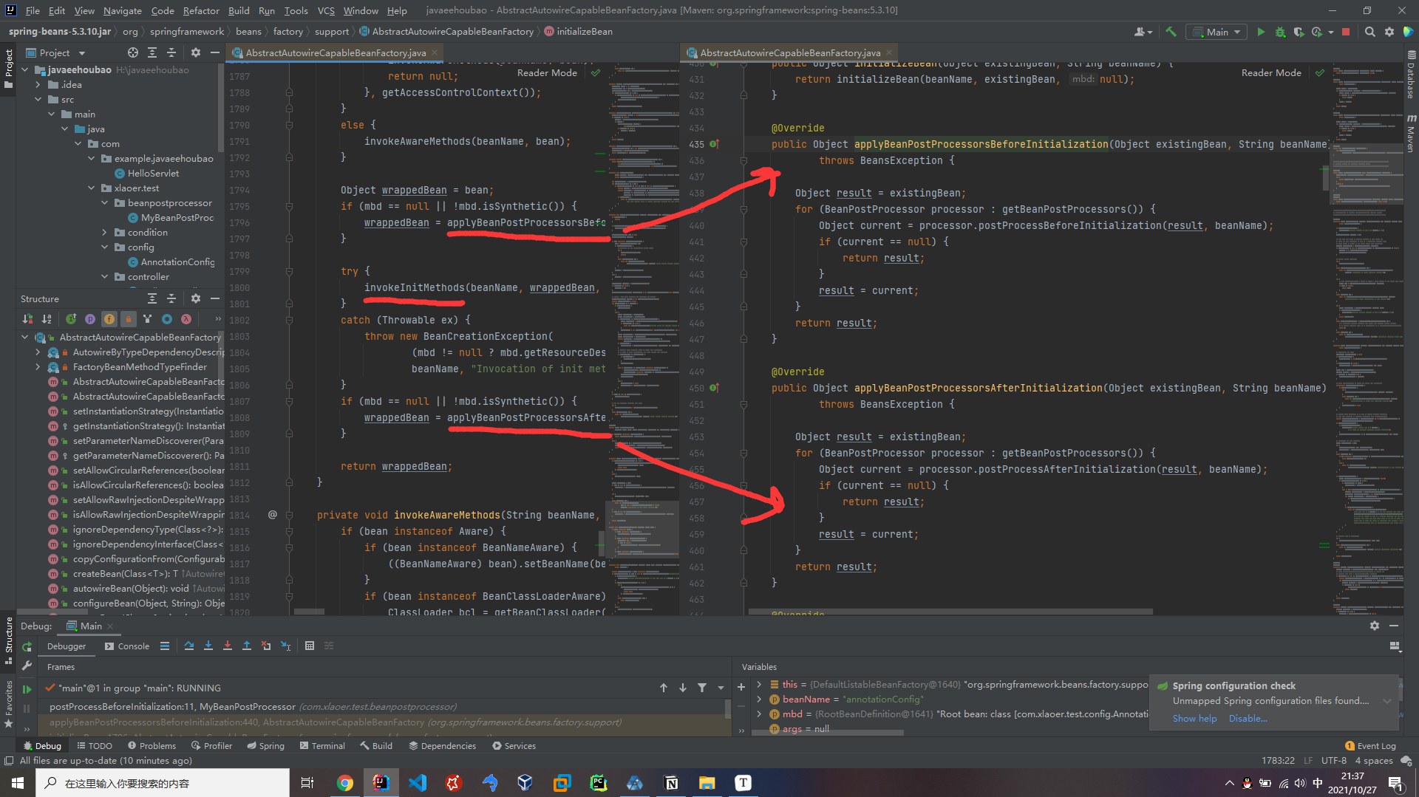Viewport: 1419px width, 797px height.
Task: Open HelloServlet in project tree
Action: pos(146,174)
